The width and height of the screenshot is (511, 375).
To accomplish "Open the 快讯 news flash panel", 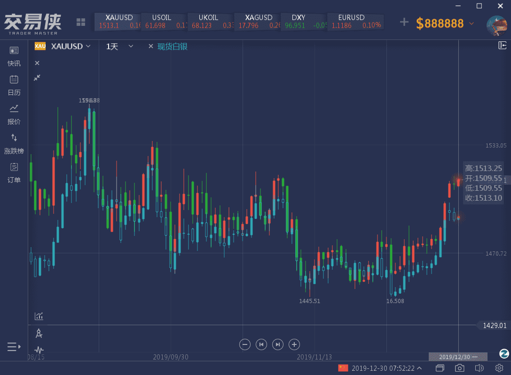I will coord(14,56).
